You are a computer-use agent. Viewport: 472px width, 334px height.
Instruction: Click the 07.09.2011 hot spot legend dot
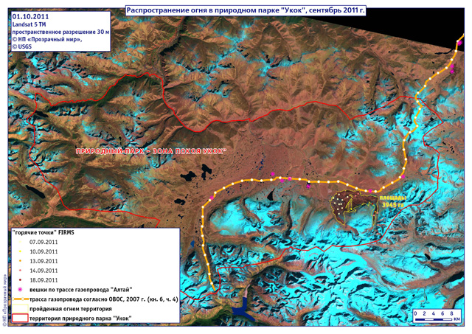[x=19, y=242]
